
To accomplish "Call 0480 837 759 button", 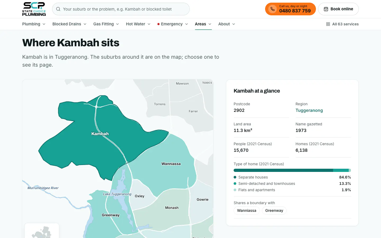I will click(290, 9).
